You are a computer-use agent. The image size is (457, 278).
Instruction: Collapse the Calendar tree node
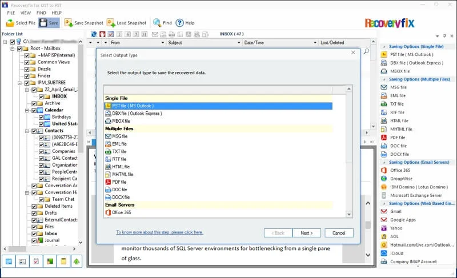point(27,110)
